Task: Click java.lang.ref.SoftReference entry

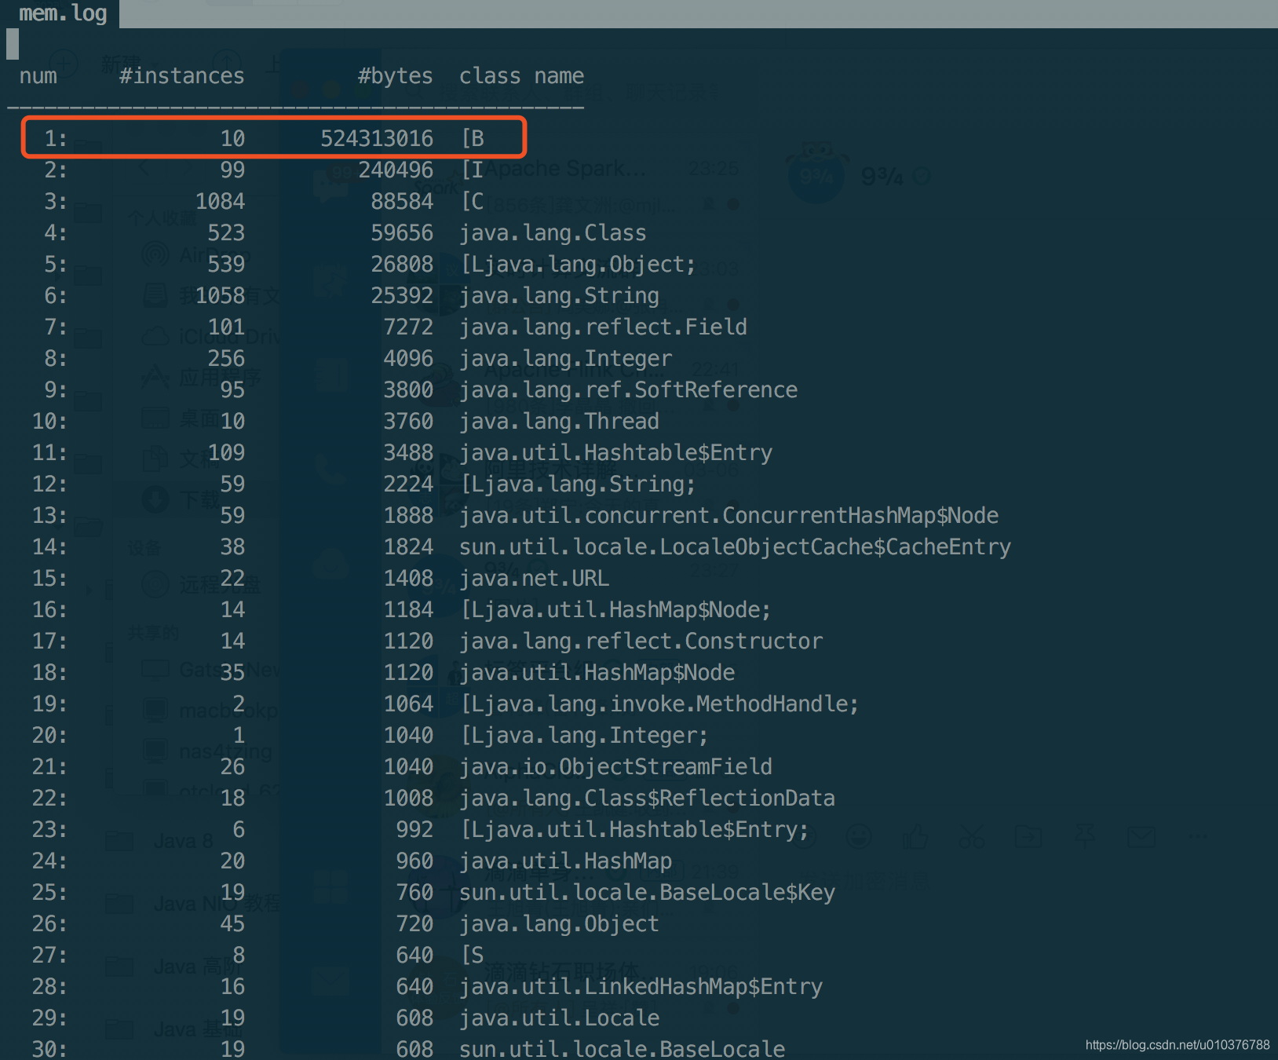Action: tap(628, 390)
